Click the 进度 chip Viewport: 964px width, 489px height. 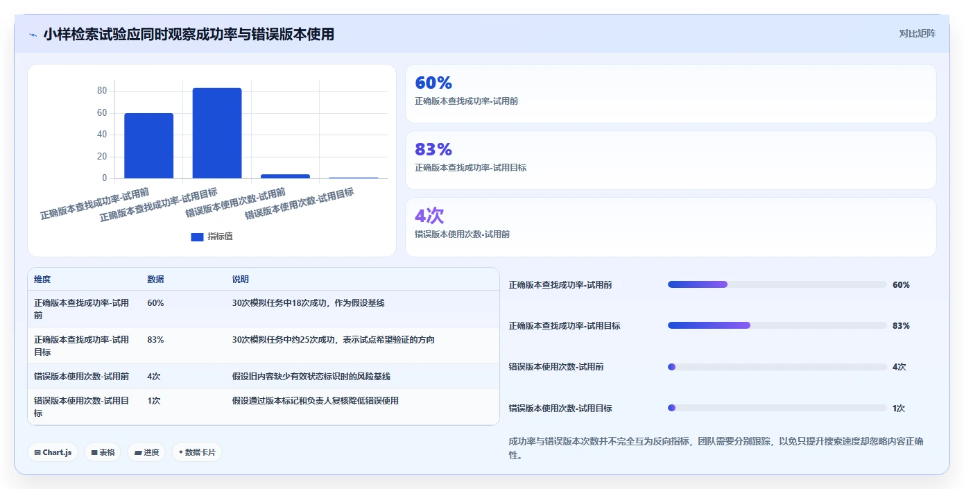pos(146,452)
